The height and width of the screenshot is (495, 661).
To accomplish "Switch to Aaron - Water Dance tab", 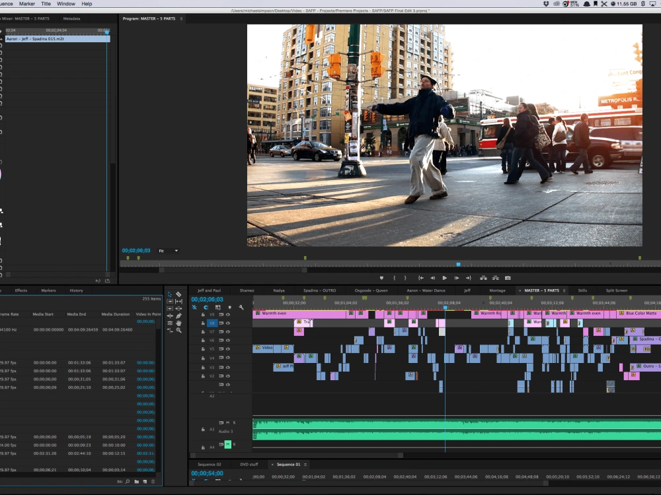I will point(426,290).
